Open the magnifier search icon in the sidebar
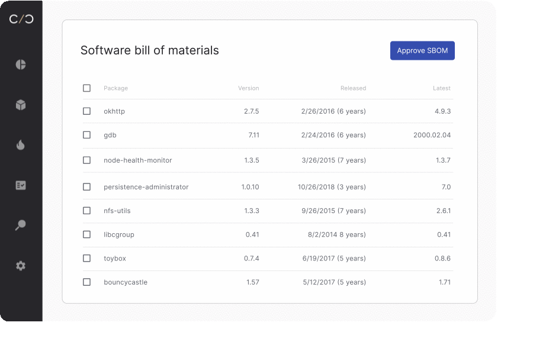533x361 pixels. click(21, 225)
